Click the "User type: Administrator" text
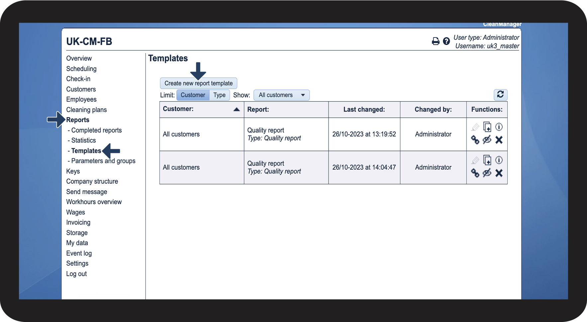The height and width of the screenshot is (322, 587). tap(486, 37)
